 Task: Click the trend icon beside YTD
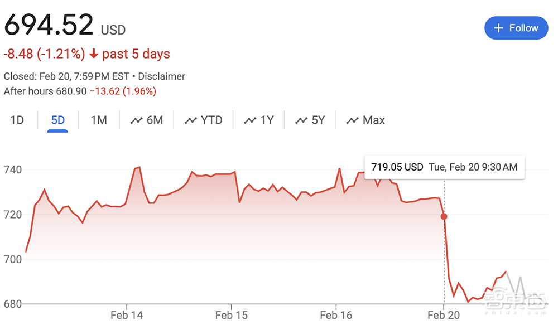[x=191, y=120]
